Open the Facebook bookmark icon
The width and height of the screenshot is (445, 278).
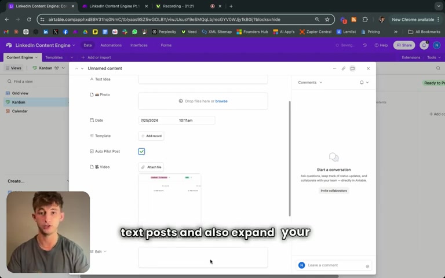coord(65,32)
